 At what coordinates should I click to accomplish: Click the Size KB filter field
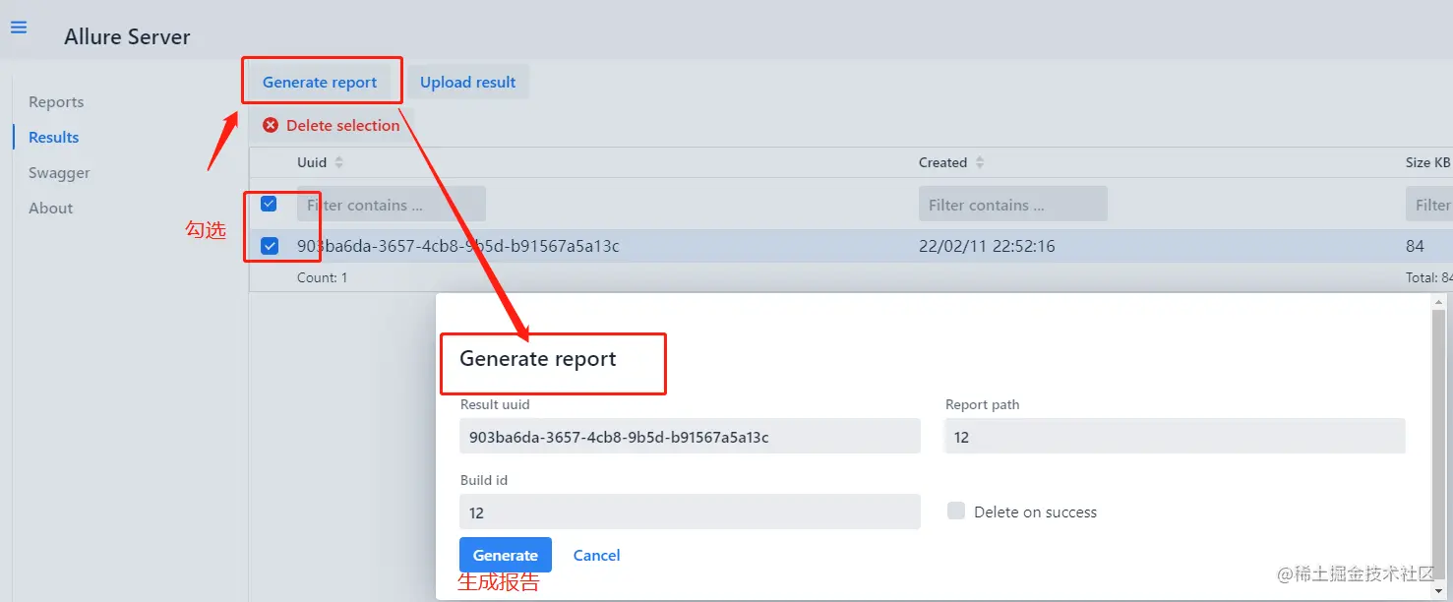pos(1429,204)
